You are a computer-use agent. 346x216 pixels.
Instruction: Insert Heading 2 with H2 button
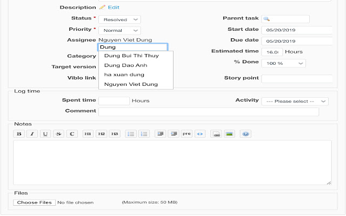coord(101,134)
